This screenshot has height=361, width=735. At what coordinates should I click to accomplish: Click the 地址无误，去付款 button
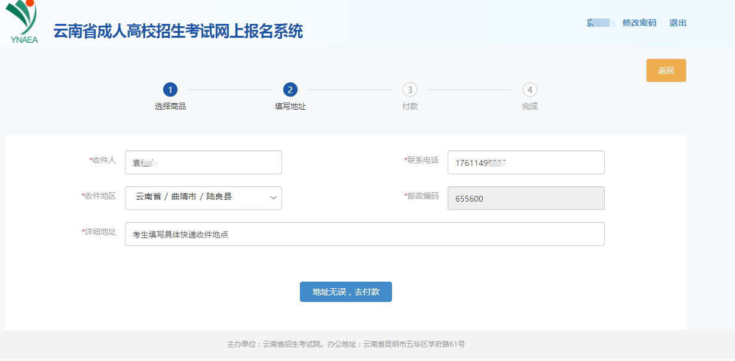tap(345, 292)
